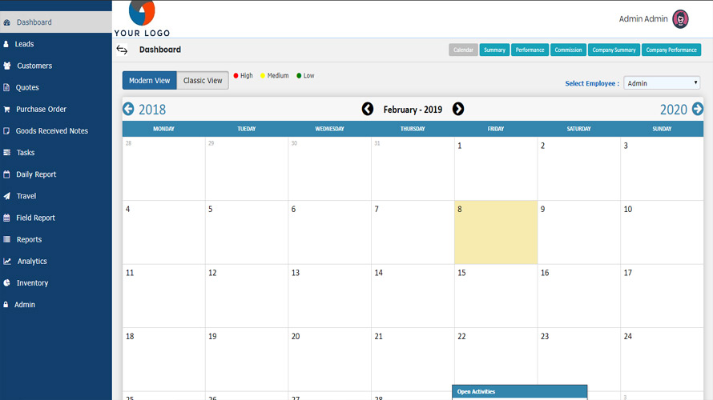Click the Admin Admin username
Screen dimensions: 713x400
[643, 19]
